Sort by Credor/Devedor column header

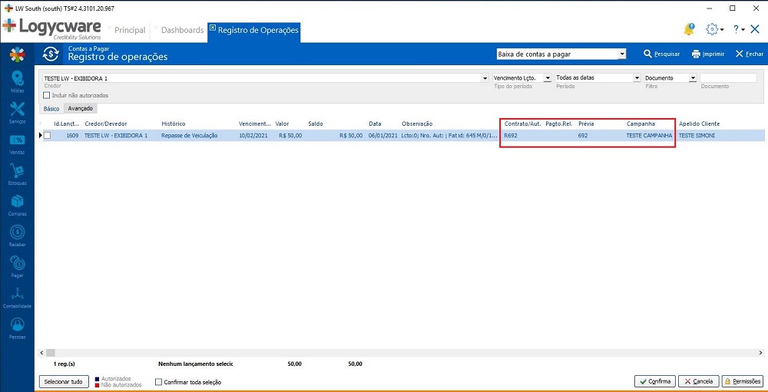pyautogui.click(x=106, y=124)
